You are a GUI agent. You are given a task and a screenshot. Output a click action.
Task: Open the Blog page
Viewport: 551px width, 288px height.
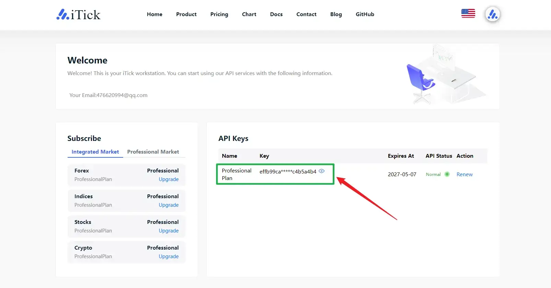(x=336, y=14)
